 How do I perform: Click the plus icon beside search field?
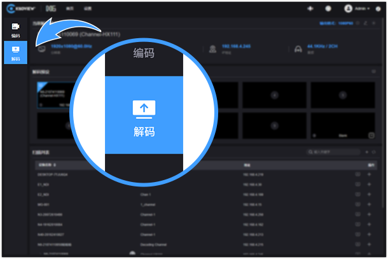pos(367,152)
